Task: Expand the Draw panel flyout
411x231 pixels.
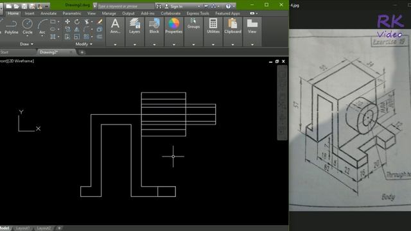Action: coord(26,44)
